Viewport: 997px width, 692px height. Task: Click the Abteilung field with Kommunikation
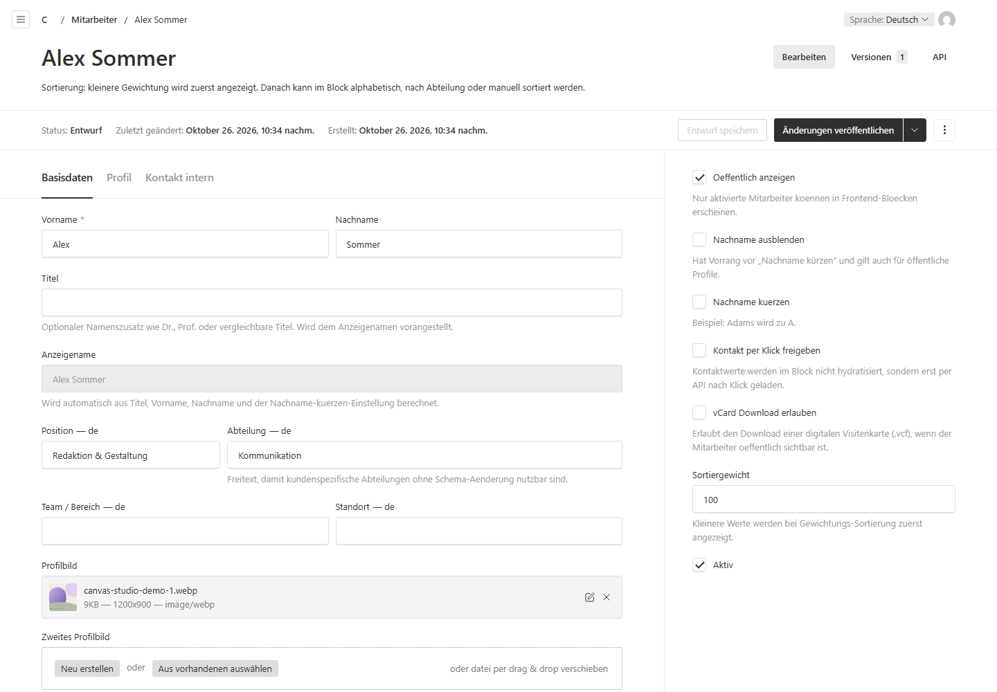click(424, 455)
